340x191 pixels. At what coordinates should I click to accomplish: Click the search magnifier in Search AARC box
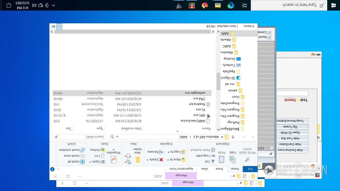tap(56, 137)
